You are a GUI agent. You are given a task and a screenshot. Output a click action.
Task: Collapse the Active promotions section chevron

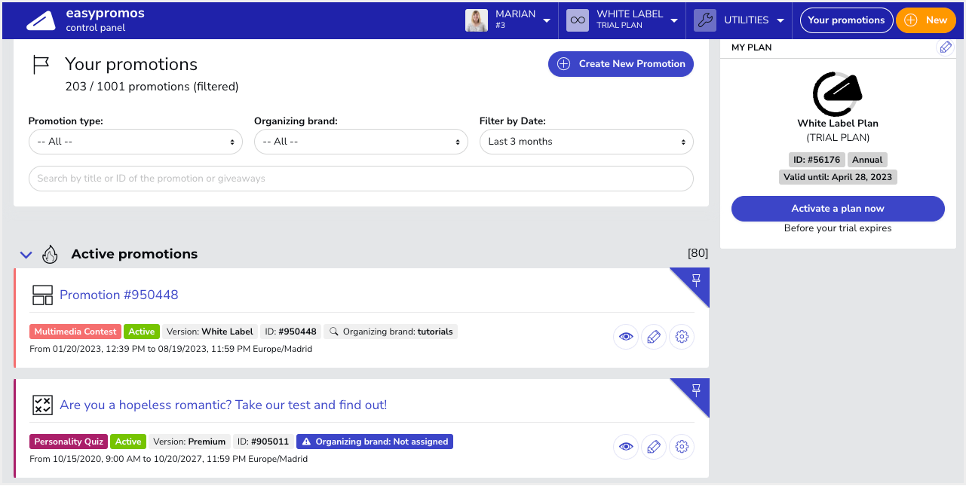click(26, 255)
